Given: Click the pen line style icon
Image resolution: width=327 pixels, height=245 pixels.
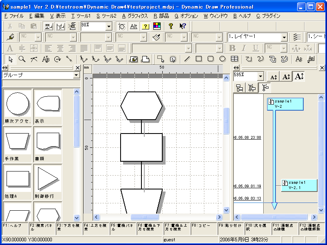Looking at the screenshot, I should pyautogui.click(x=10, y=37).
